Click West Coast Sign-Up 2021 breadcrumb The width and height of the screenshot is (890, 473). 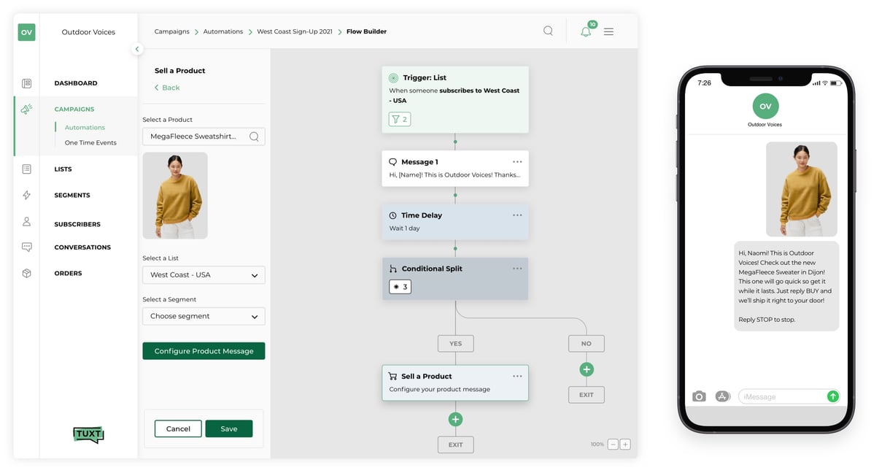pyautogui.click(x=294, y=31)
